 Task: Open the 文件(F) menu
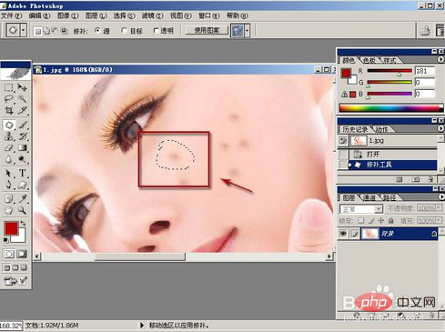coord(12,15)
